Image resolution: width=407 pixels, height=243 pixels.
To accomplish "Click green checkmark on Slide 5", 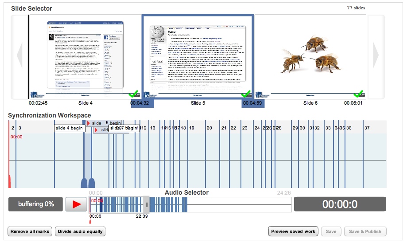I will pos(246,94).
